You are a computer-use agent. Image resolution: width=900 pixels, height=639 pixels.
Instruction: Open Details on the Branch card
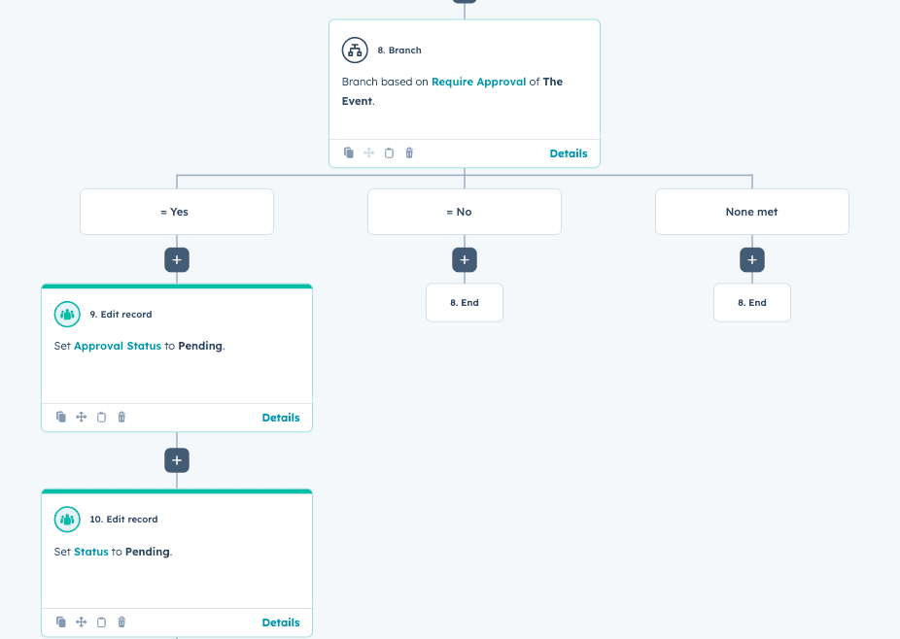(x=568, y=153)
